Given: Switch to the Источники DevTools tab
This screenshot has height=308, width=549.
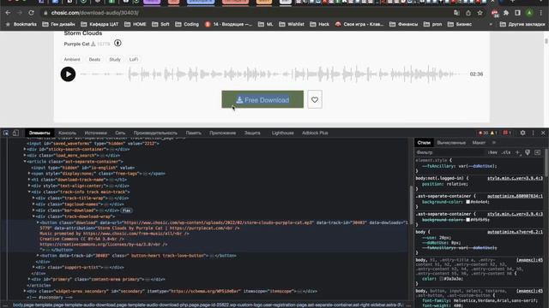Looking at the screenshot, I should coord(95,133).
